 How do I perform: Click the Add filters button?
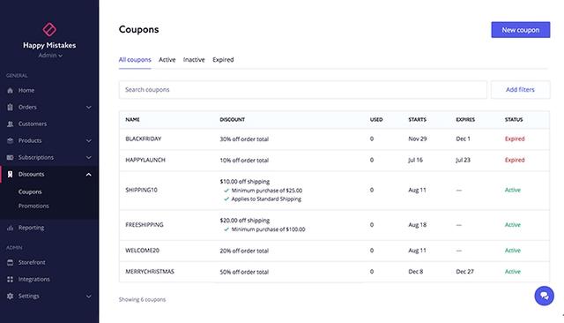[x=520, y=90]
